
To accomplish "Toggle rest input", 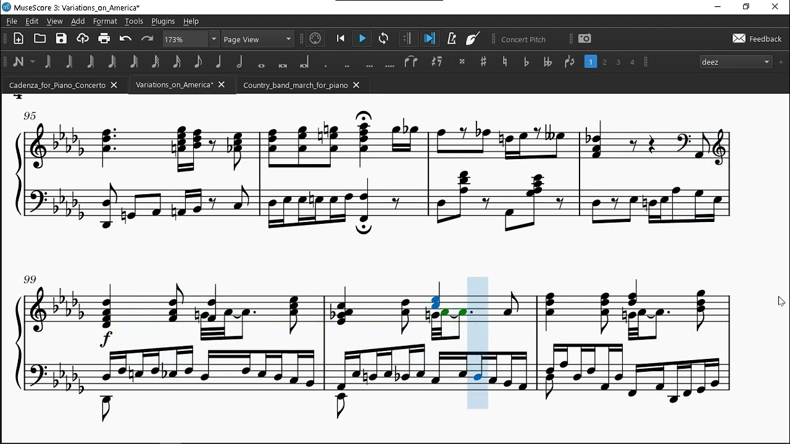I will [437, 62].
